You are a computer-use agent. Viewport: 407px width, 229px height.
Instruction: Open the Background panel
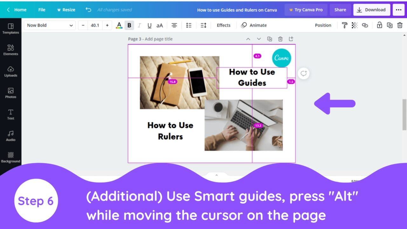coord(10,157)
